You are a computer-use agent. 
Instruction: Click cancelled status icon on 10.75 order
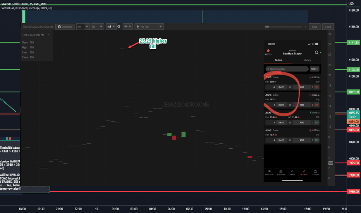310,131
